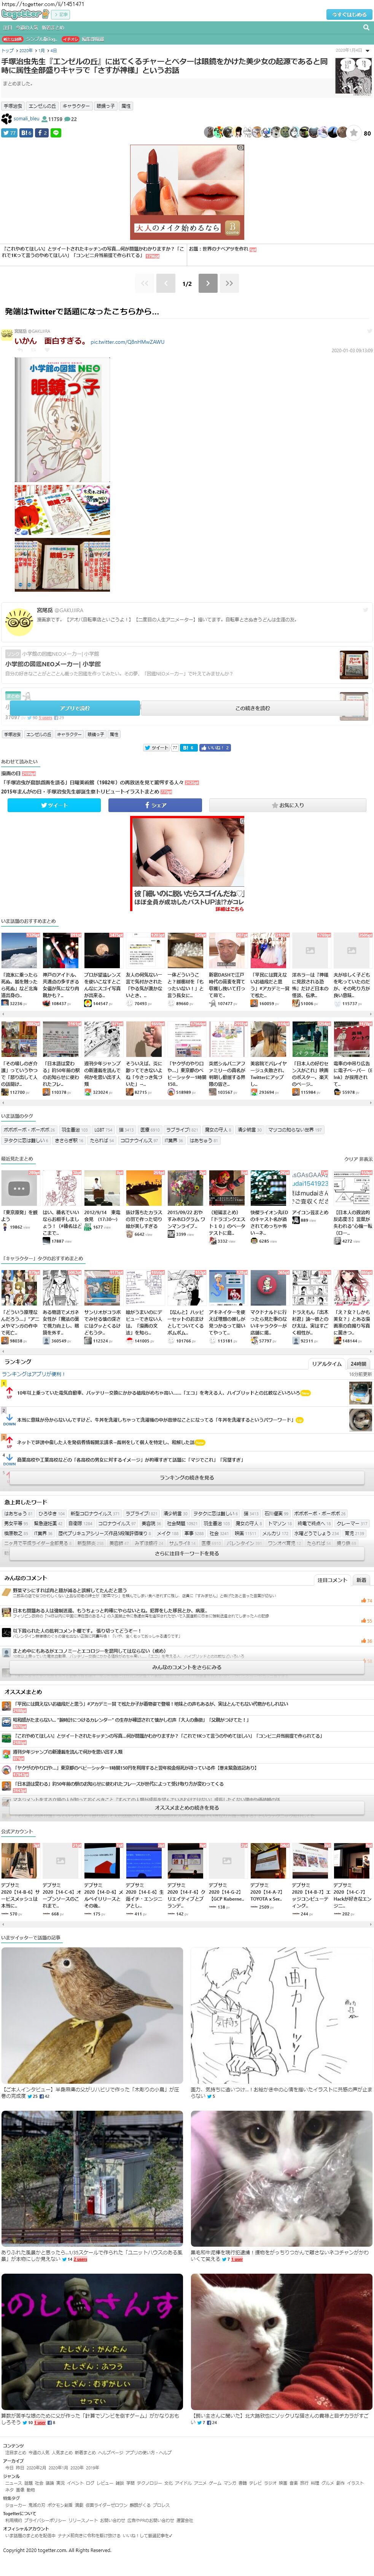Jump to the last page with double-right arrows
The height and width of the screenshot is (2576, 374).
[229, 283]
